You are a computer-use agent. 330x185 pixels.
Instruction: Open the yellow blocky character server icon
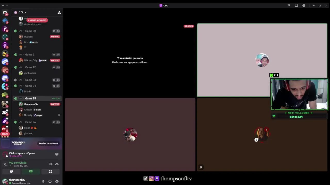(5, 53)
